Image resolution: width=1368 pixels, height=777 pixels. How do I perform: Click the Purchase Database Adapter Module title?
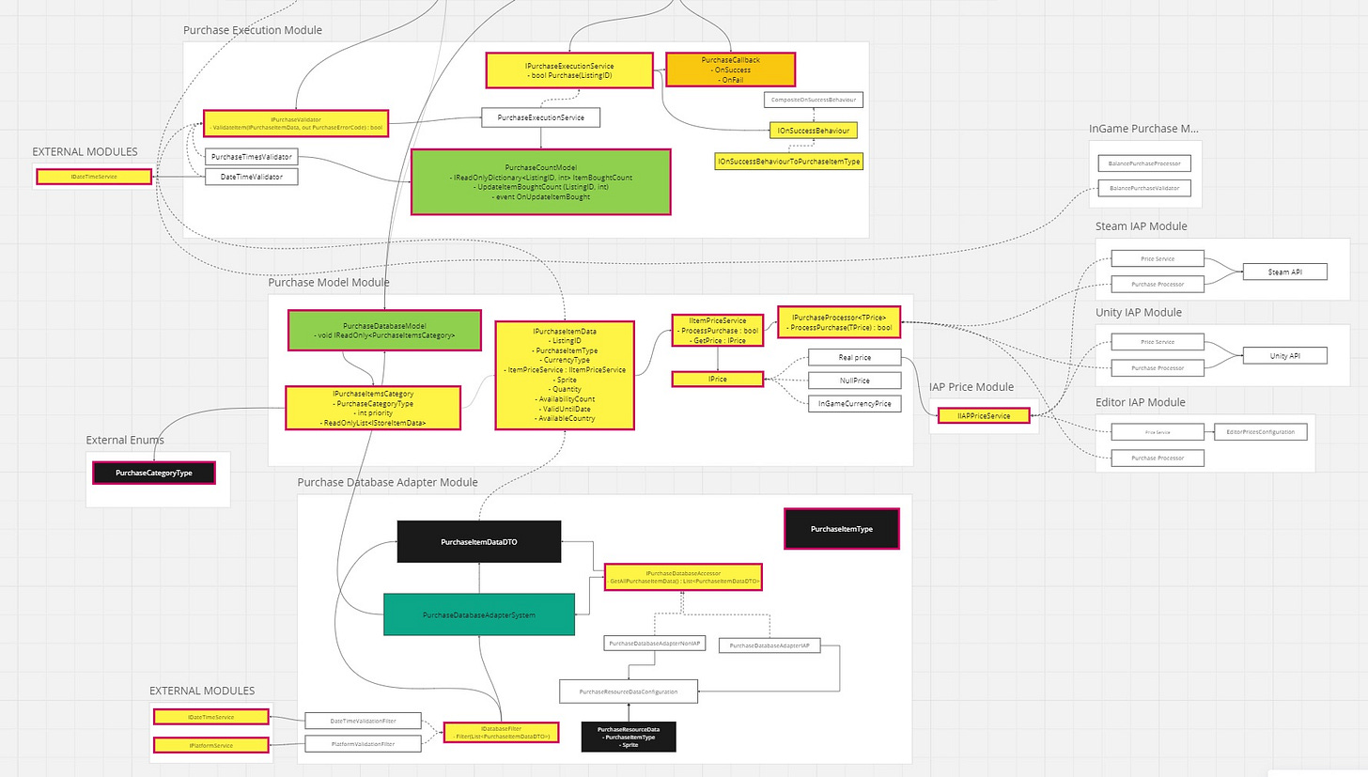[388, 482]
